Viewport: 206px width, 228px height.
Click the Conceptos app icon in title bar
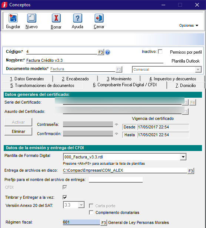coord(4,5)
